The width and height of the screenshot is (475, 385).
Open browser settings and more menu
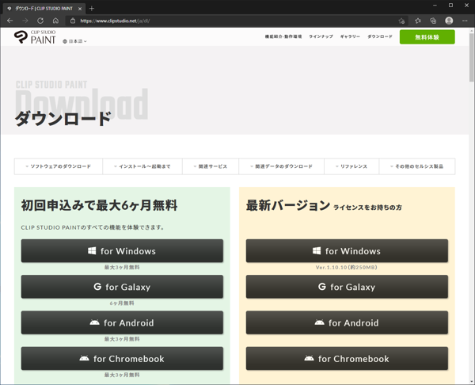pyautogui.click(x=465, y=21)
